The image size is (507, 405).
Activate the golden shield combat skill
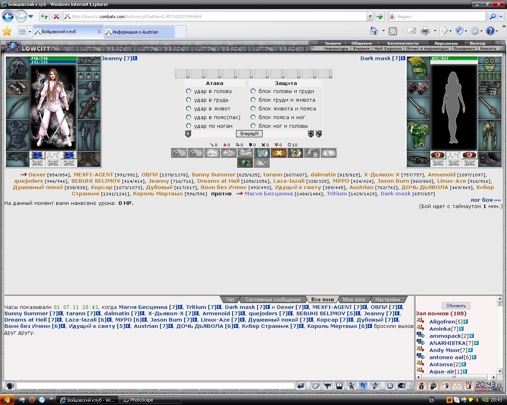click(295, 153)
